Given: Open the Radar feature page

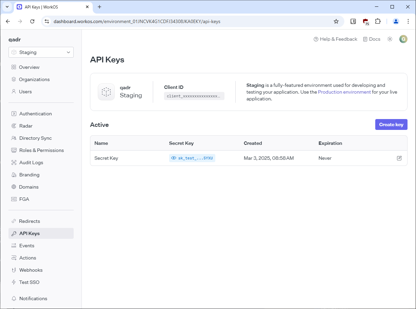Looking at the screenshot, I should pos(25,126).
